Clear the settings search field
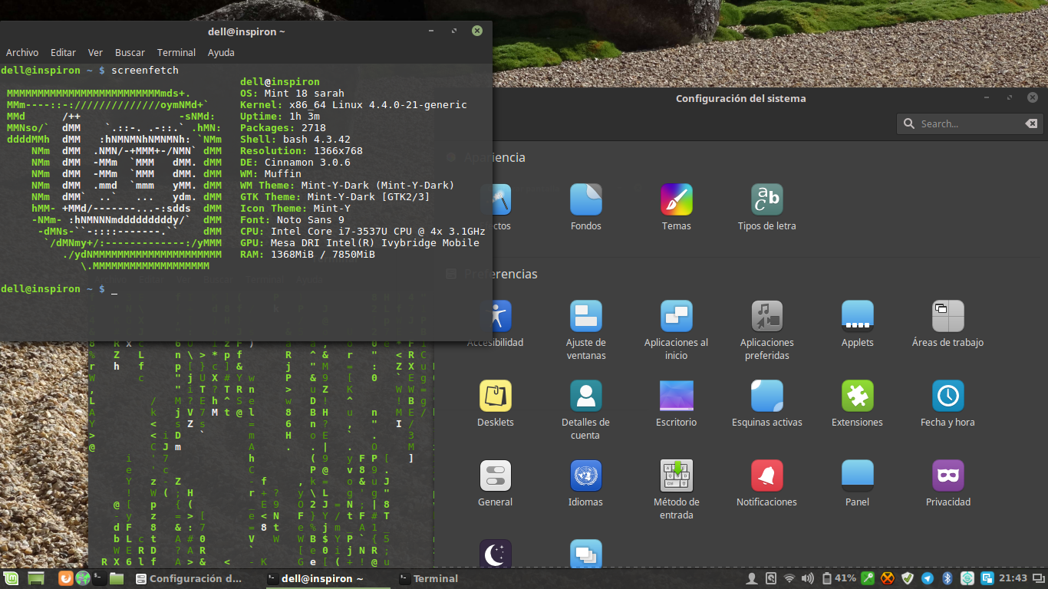 point(1031,123)
